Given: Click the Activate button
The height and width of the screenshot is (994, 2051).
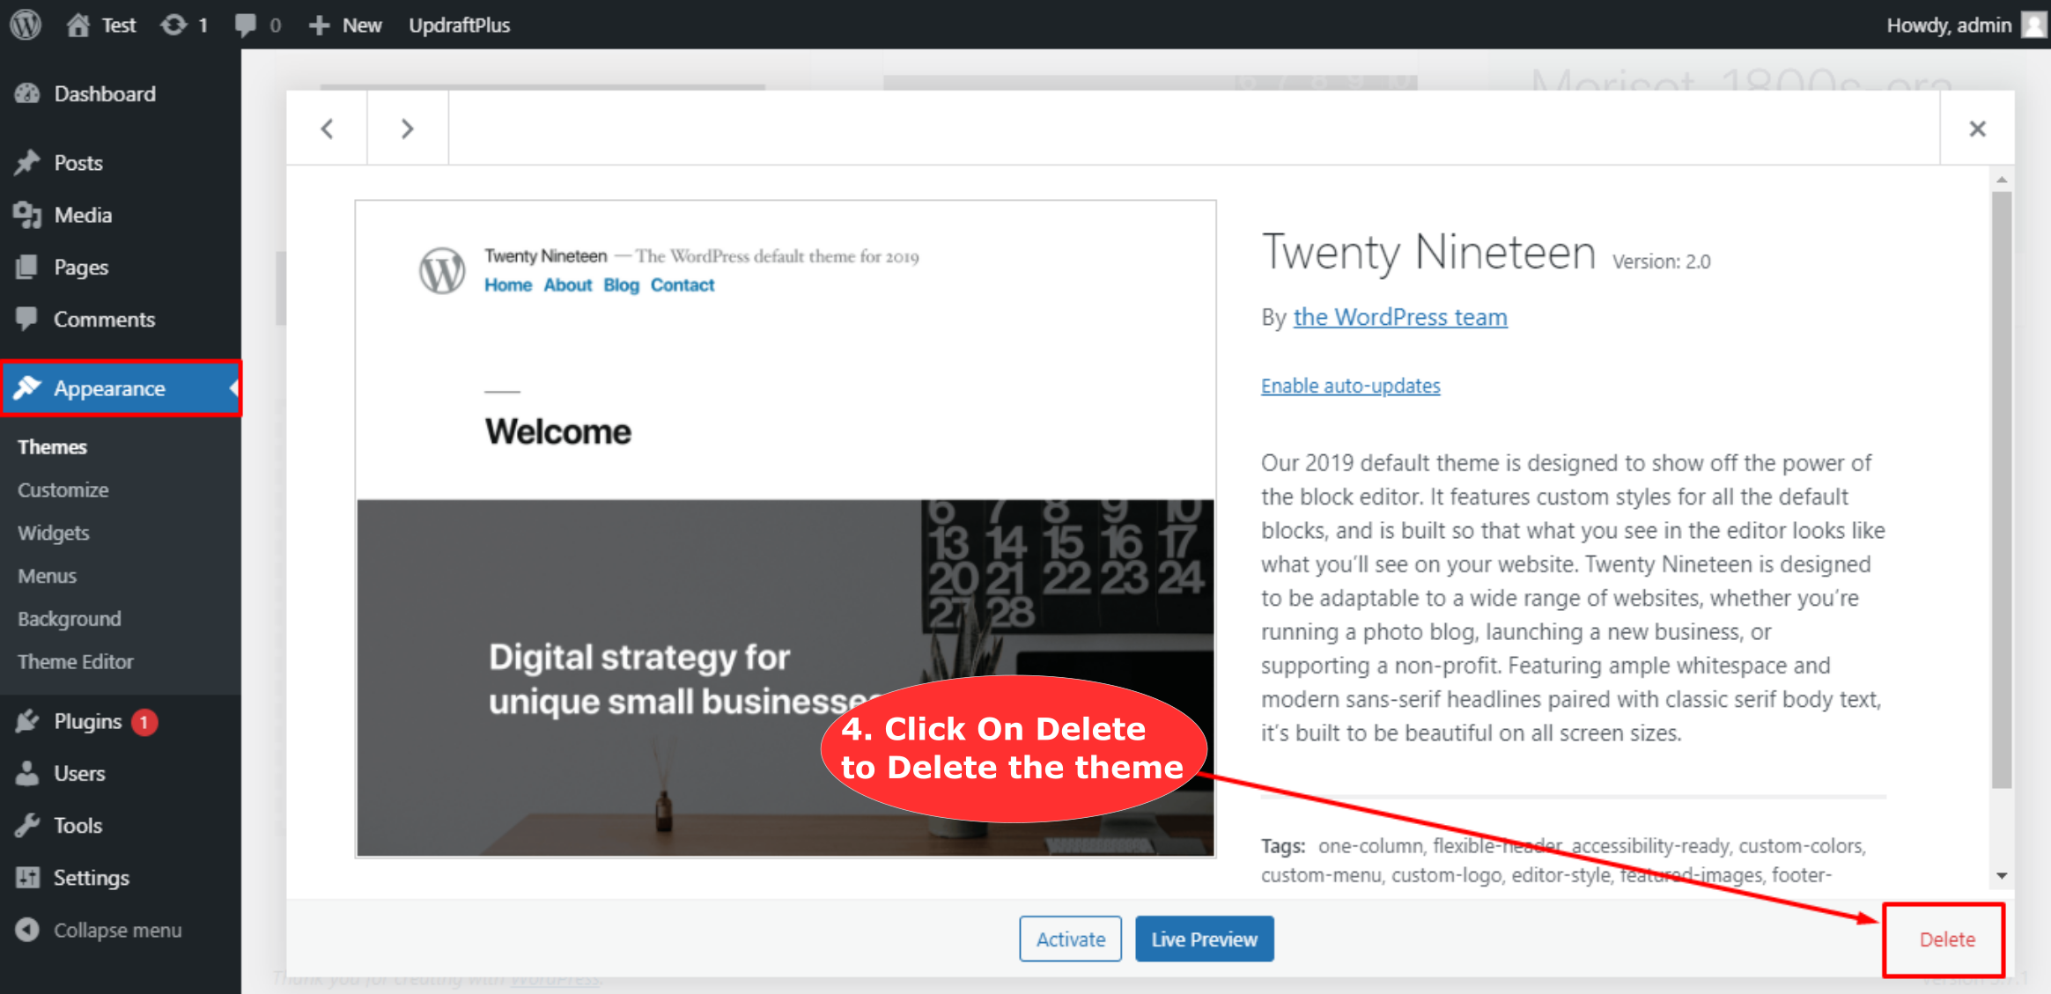Looking at the screenshot, I should 1070,939.
